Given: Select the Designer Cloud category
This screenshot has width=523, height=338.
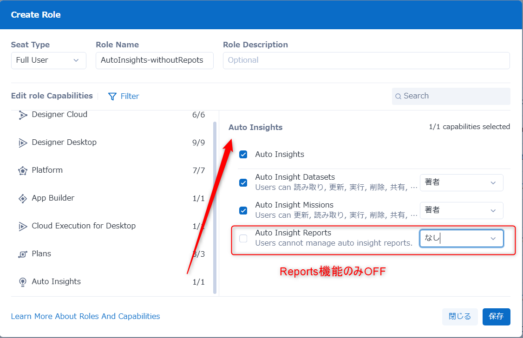Looking at the screenshot, I should 112,115.
